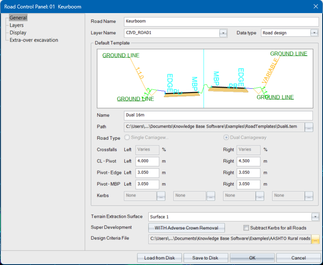Click WITH Adverse Crown Removal button
323x265 pixels.
[186, 228]
